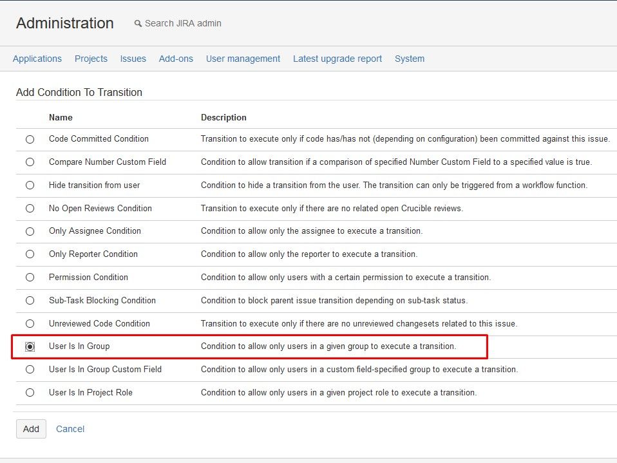Image resolution: width=617 pixels, height=463 pixels.
Task: Click description about only the assignee executing
Action: point(312,231)
